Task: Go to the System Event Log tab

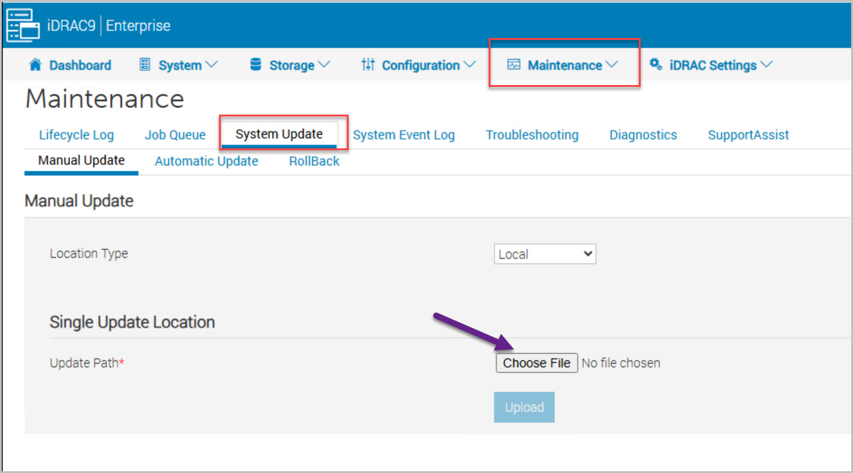Action: (404, 135)
